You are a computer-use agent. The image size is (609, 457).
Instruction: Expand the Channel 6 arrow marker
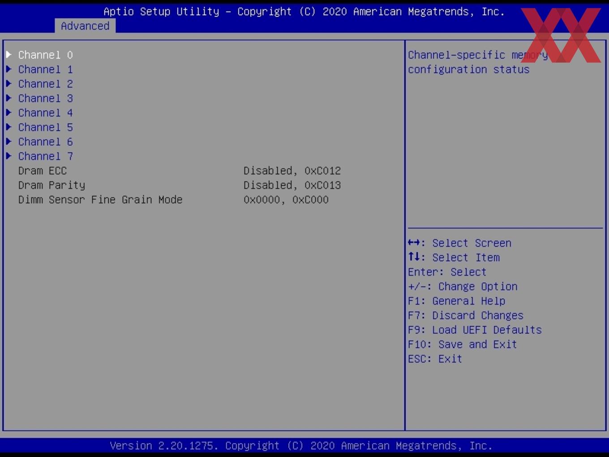coord(9,141)
